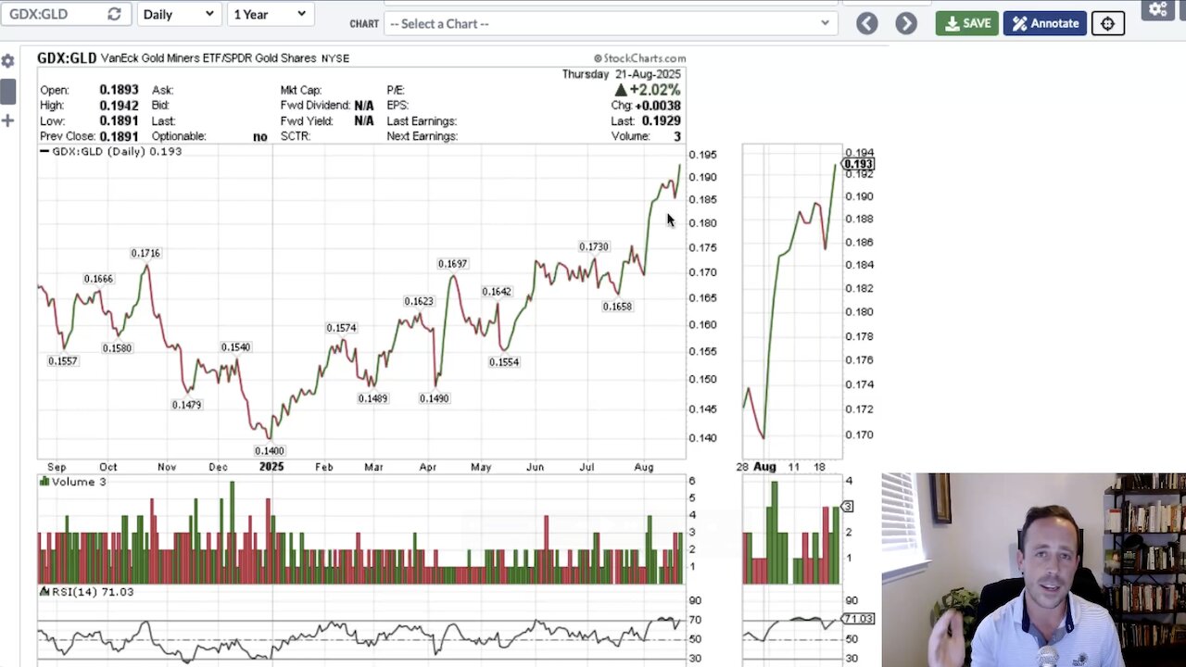Open the Select a Chart dropdown
Screen dimensions: 1186x667
(611, 23)
